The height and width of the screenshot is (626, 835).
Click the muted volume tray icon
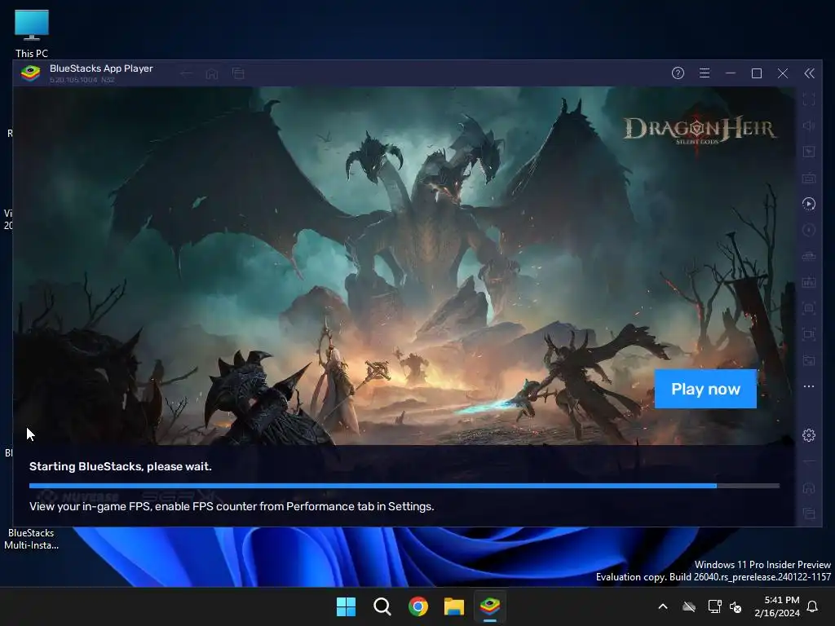pos(736,606)
